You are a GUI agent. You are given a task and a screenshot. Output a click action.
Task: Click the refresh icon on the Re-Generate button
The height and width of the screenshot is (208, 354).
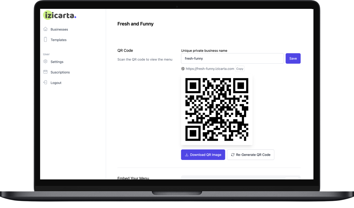tap(233, 155)
